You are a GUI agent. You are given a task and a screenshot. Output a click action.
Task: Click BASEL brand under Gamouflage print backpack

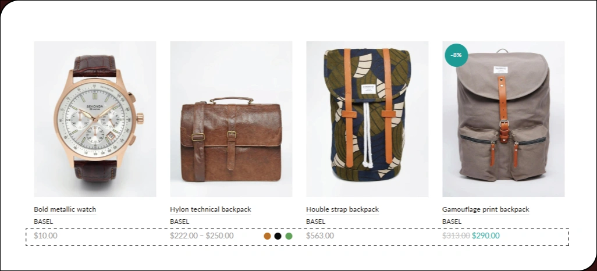click(x=452, y=222)
